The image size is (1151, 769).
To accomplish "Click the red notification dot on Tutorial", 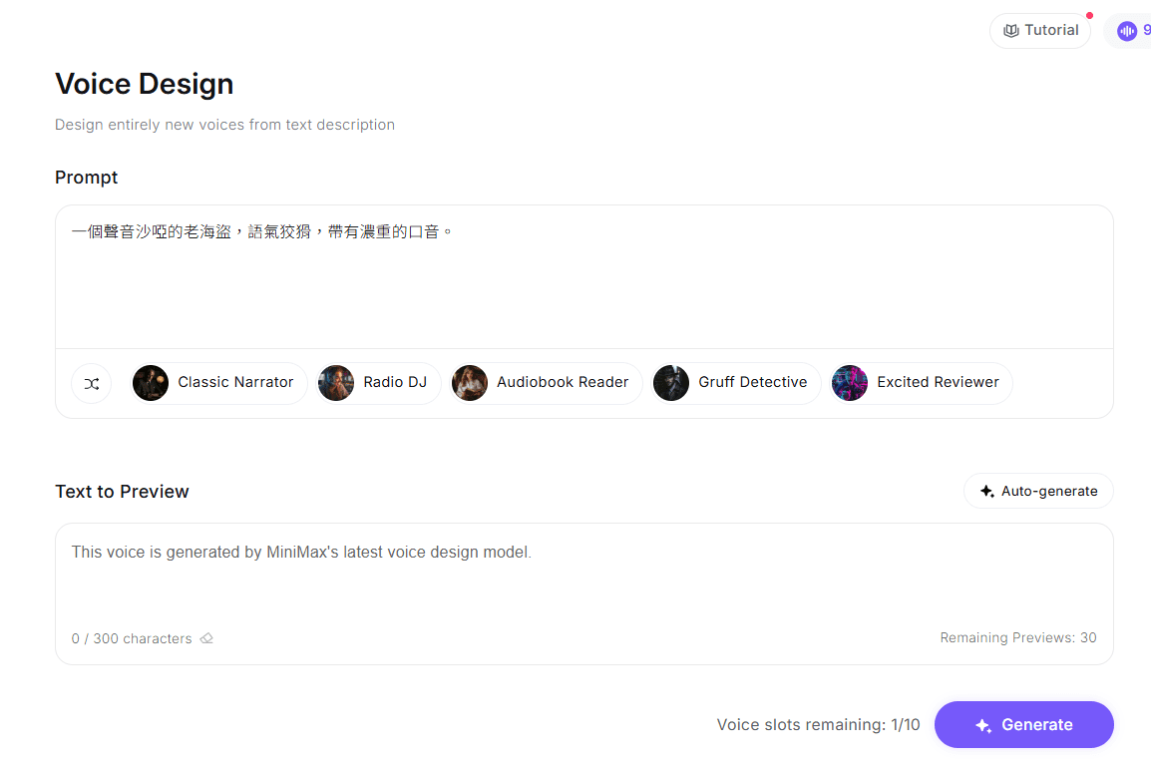I will [x=1089, y=15].
